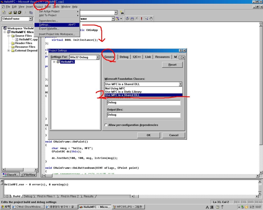This screenshot has width=263, height=210.
Task: Click Cancel in Project Settings
Action: point(174,135)
